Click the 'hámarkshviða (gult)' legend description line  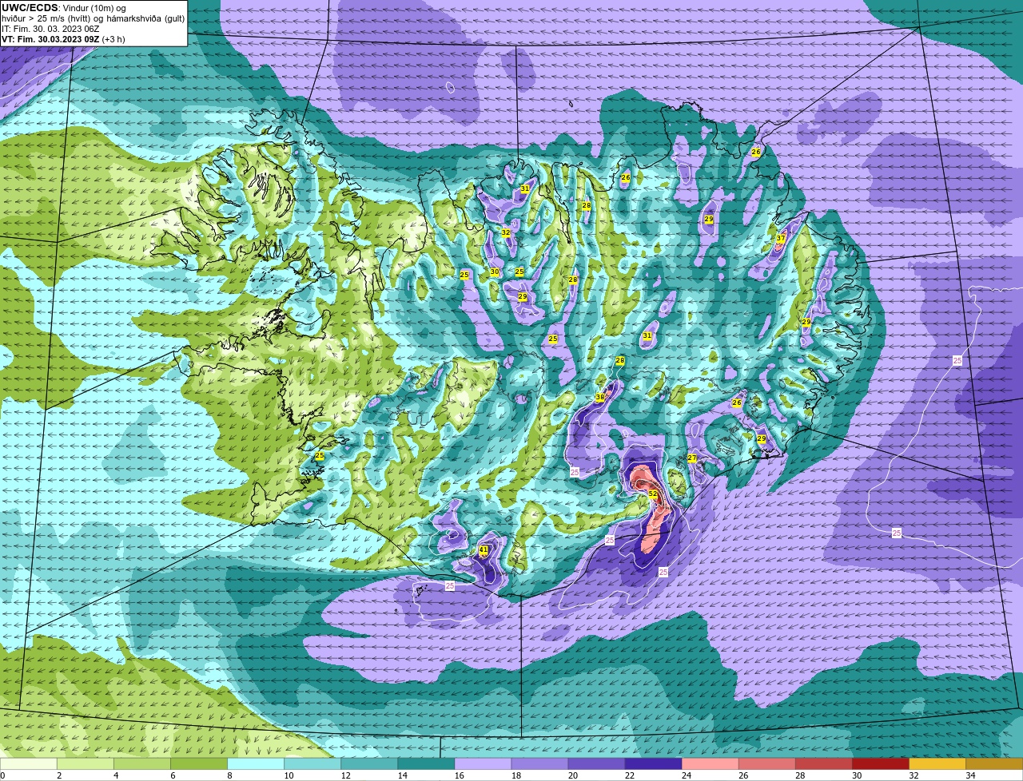coord(93,18)
